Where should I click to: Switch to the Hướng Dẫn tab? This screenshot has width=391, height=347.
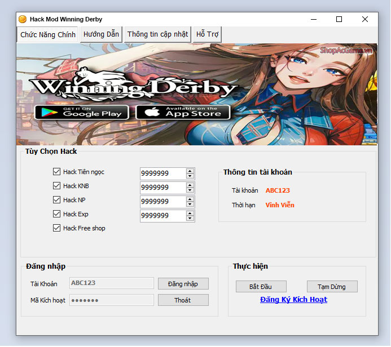pyautogui.click(x=101, y=34)
